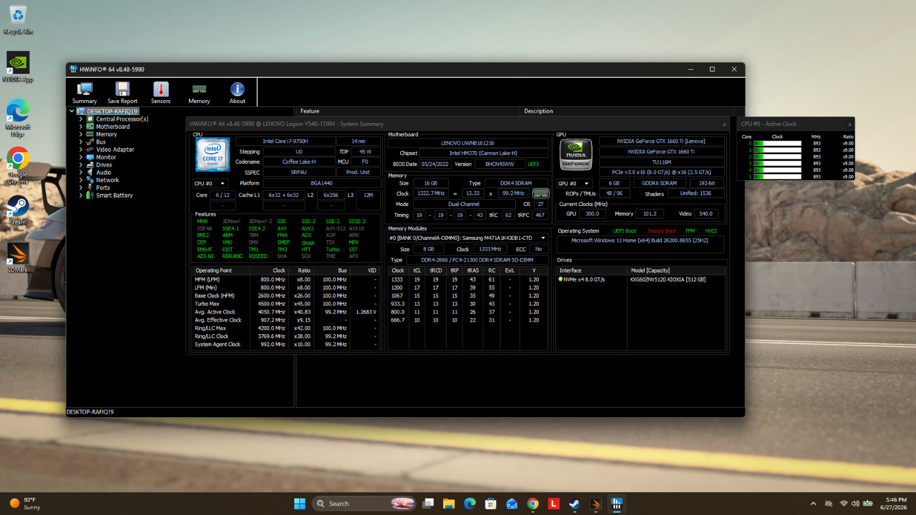The height and width of the screenshot is (515, 916).
Task: Click the battery icon in the system tray
Action: (x=868, y=504)
